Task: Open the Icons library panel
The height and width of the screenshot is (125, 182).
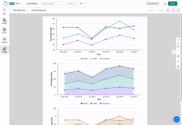Action: click(4, 31)
